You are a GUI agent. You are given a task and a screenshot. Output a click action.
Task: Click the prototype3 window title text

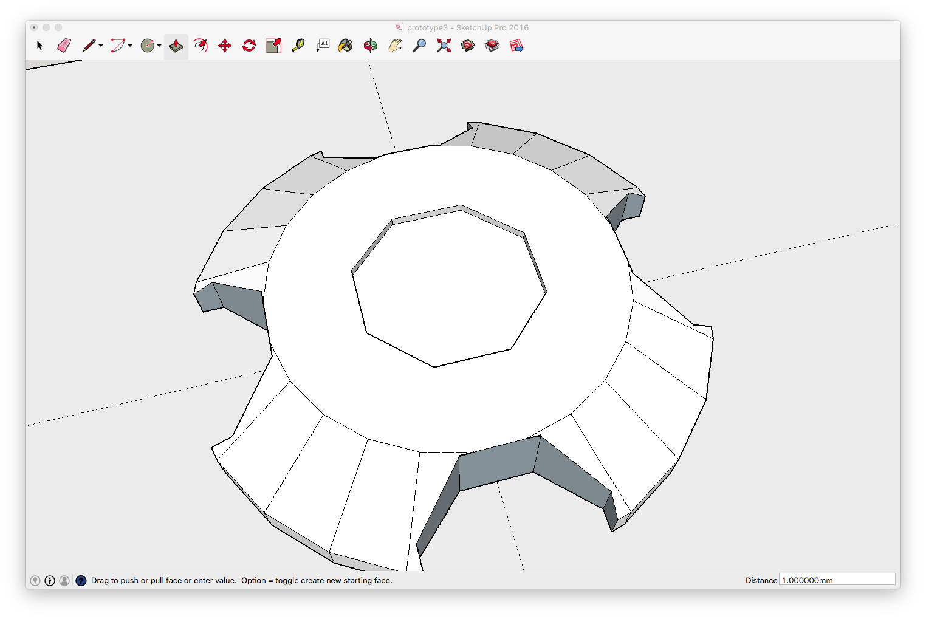(x=468, y=27)
